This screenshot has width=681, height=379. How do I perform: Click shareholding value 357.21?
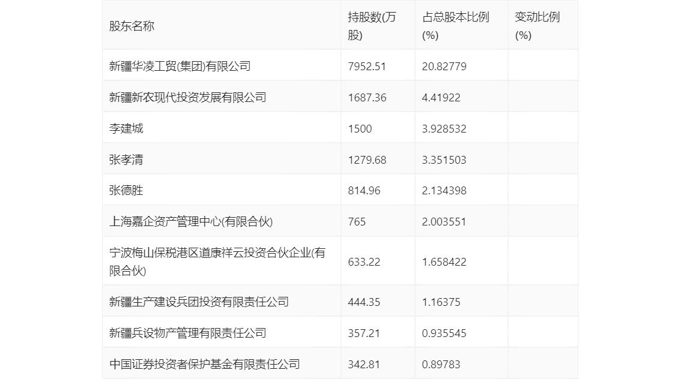pos(364,333)
